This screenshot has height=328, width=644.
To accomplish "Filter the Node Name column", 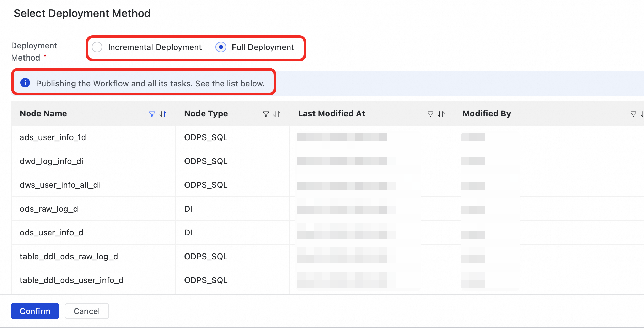I will [x=152, y=114].
